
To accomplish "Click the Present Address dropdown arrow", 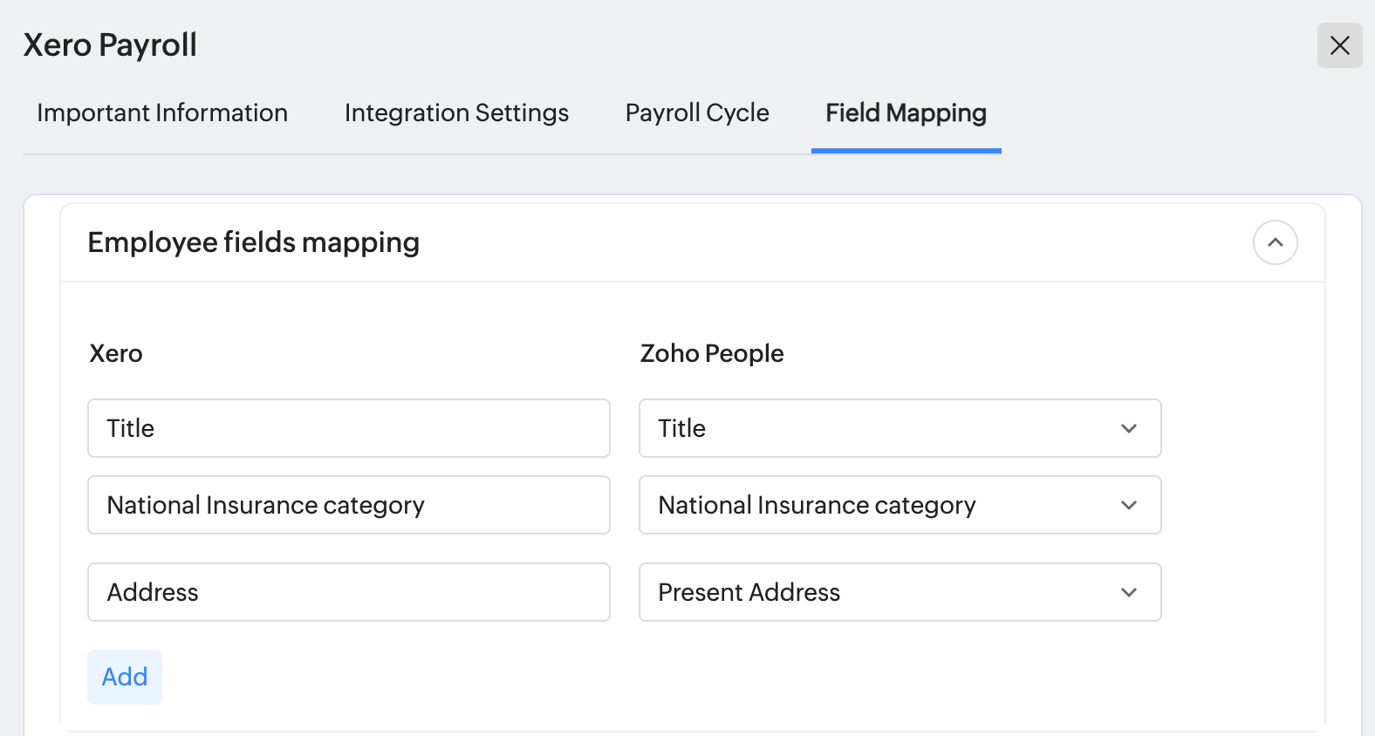I will 1128,592.
